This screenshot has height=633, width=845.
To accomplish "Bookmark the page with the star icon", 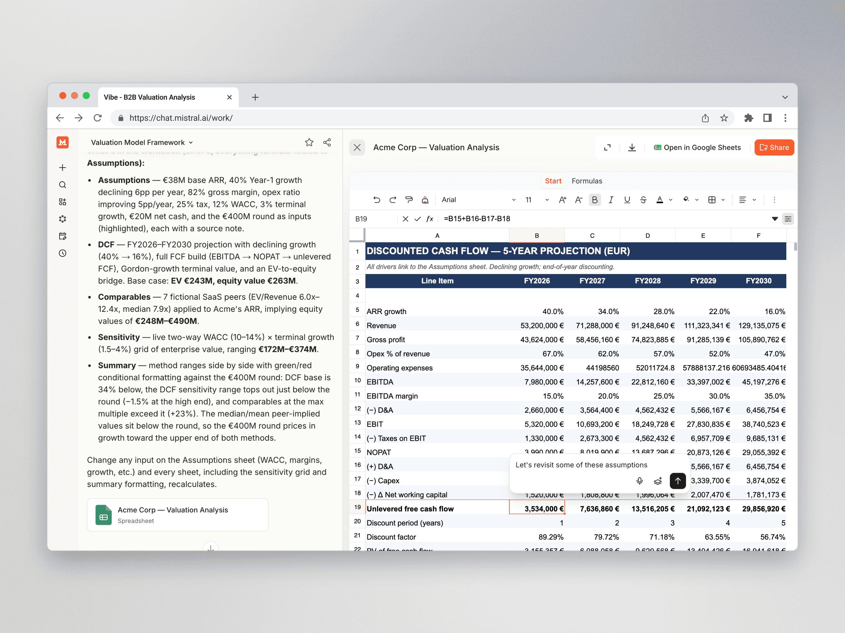I will click(724, 118).
